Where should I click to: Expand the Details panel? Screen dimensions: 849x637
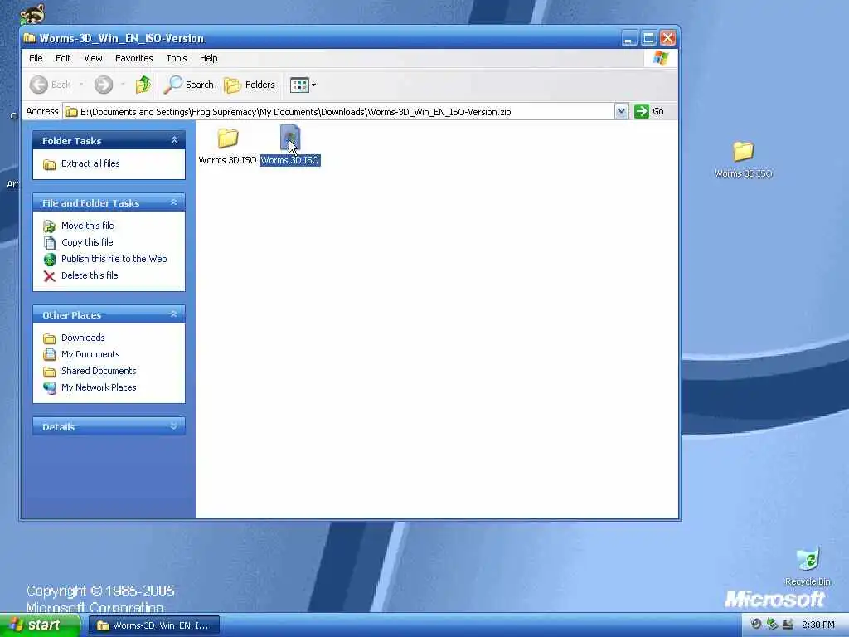174,427
